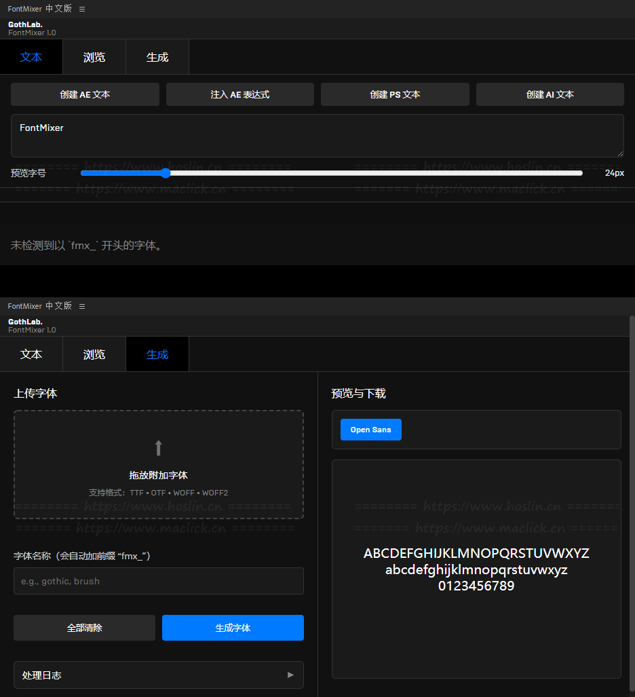The image size is (635, 697).
Task: Focus the text area containing "FontMixer"
Action: tap(317, 136)
